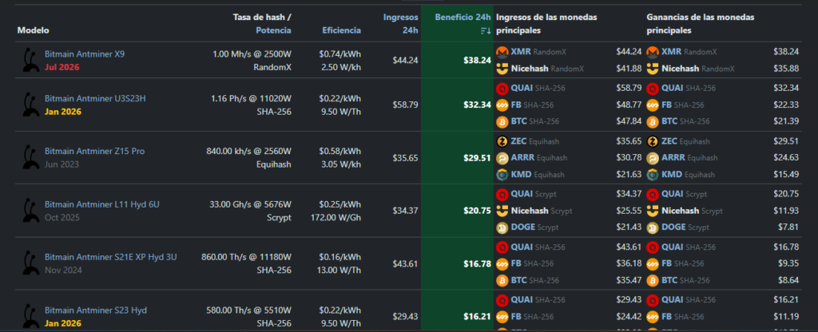This screenshot has width=818, height=332.
Task: Click the BTC icon in U3S23H profit list
Action: point(653,121)
